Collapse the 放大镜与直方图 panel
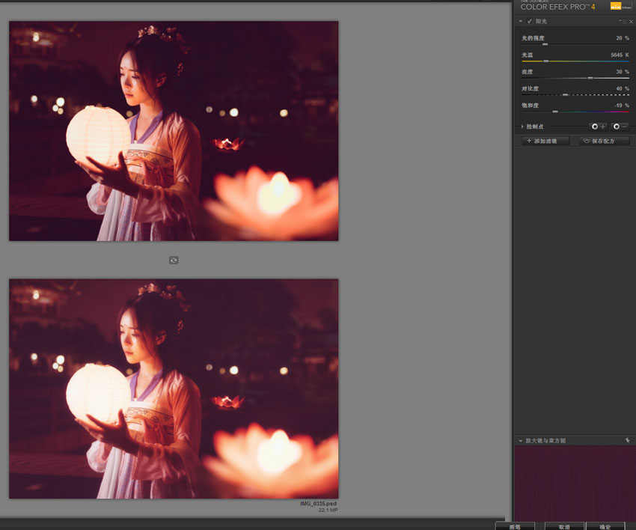The height and width of the screenshot is (530, 636). (521, 441)
